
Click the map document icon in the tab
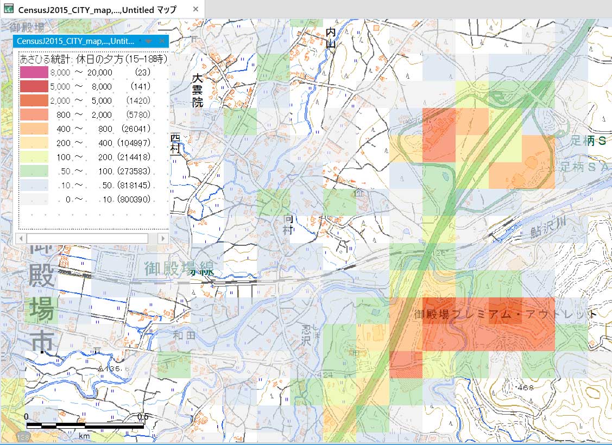point(8,9)
